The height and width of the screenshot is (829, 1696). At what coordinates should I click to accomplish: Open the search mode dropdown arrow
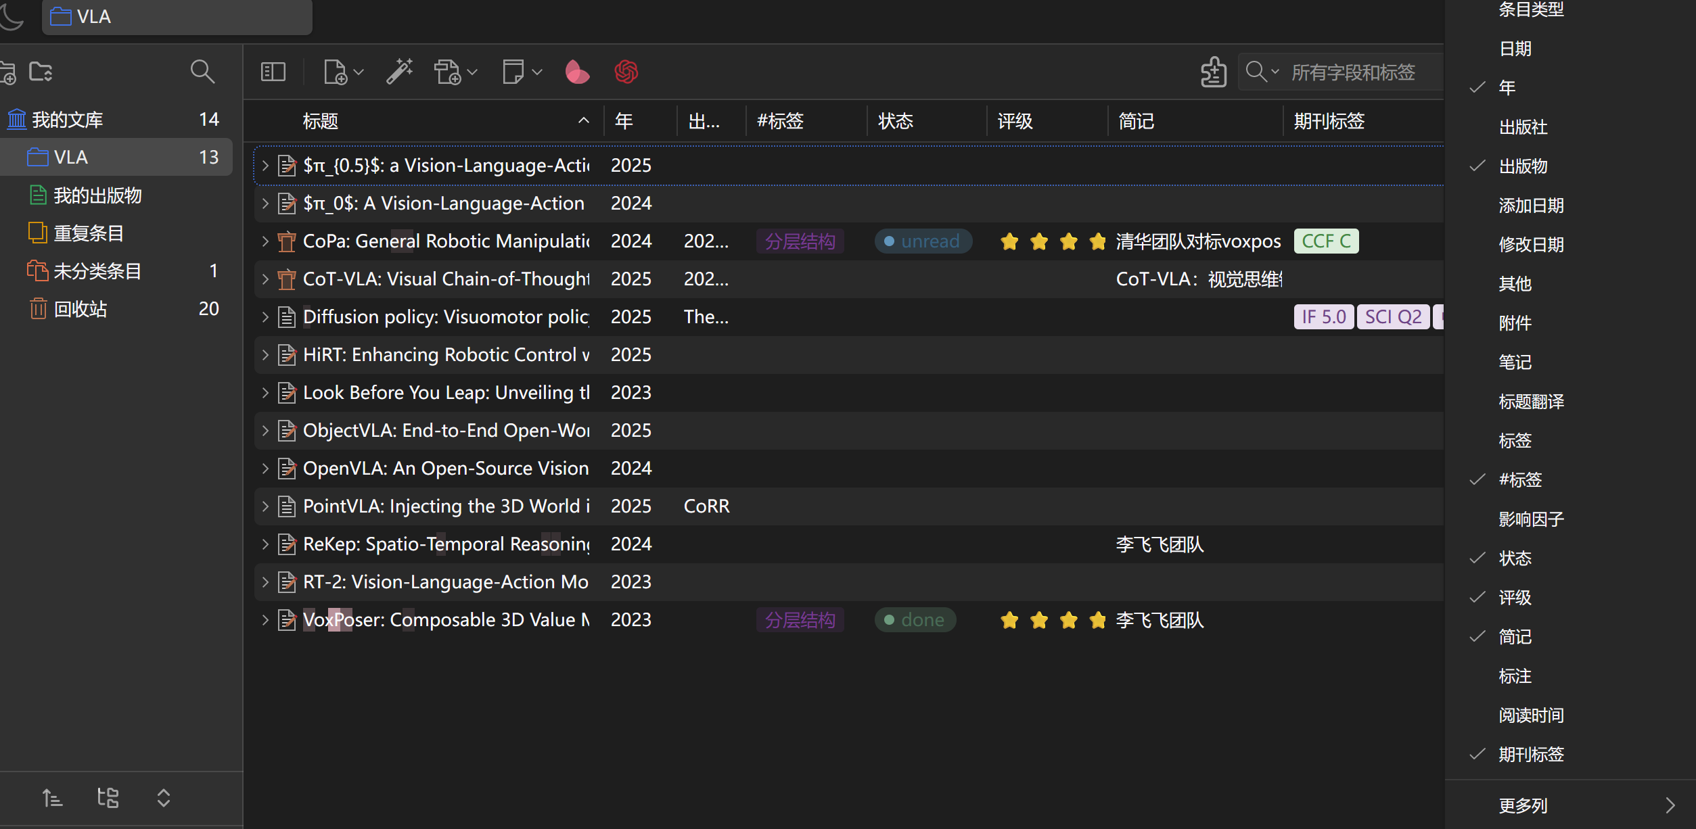point(1275,72)
